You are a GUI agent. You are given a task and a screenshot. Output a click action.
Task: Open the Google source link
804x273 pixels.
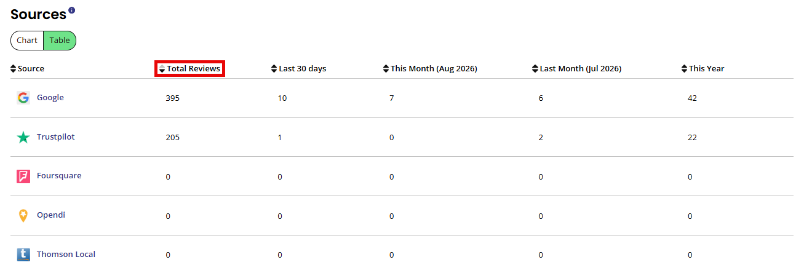[x=50, y=98]
